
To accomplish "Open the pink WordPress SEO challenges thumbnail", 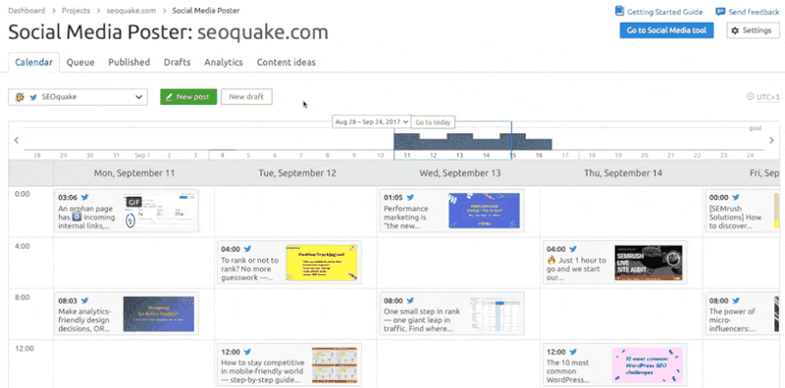I will [648, 365].
